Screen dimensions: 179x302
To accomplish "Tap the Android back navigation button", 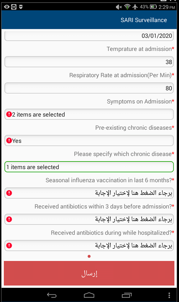I will coord(52,295).
